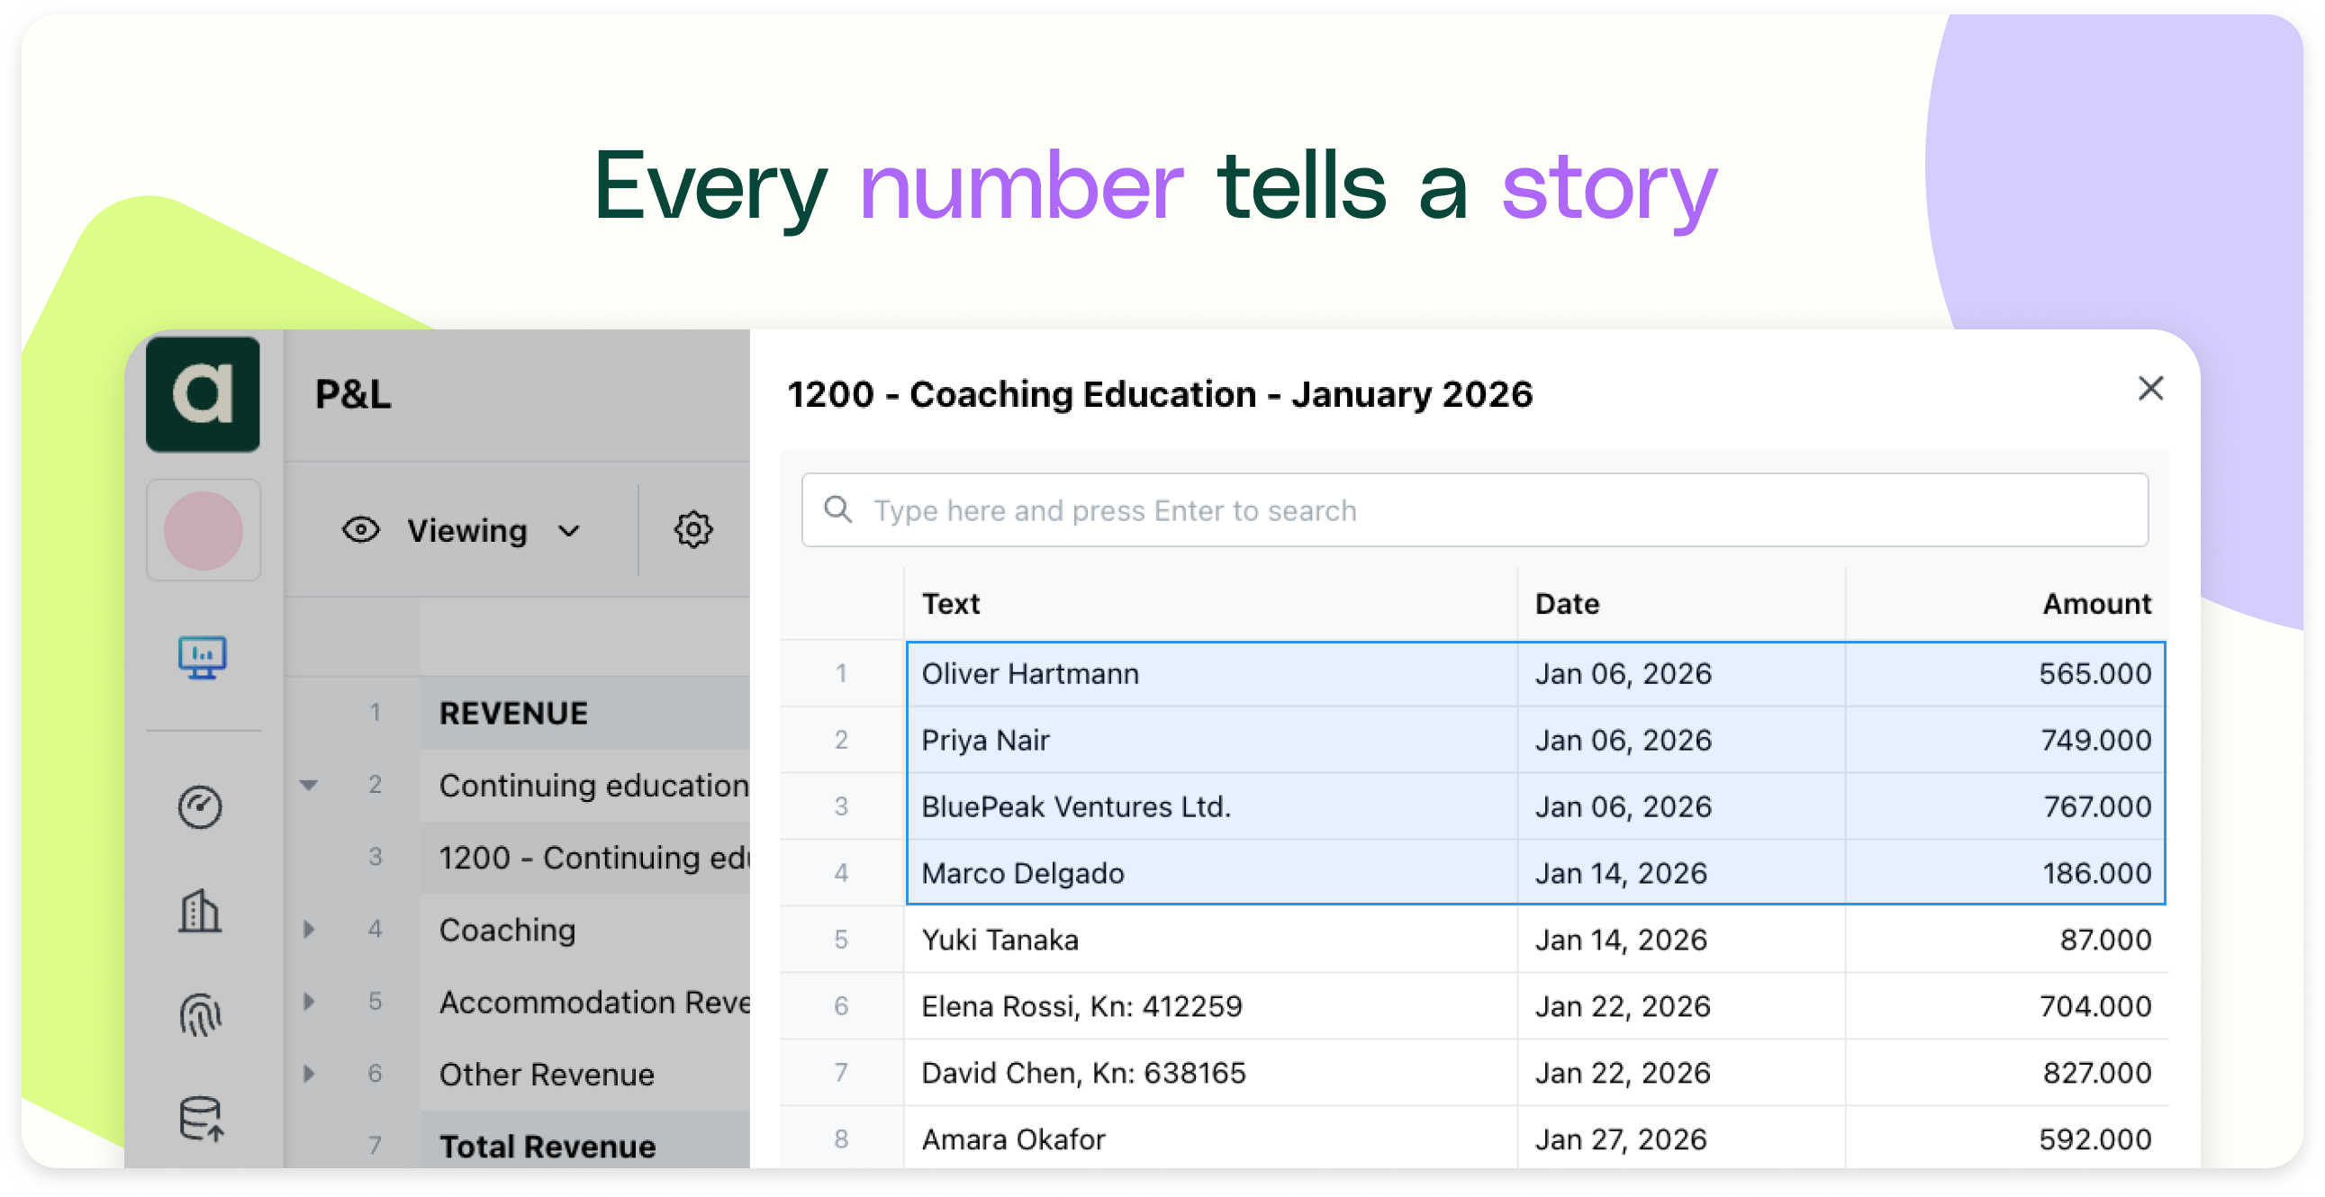The height and width of the screenshot is (1197, 2325).
Task: Toggle the Viewing eye mode
Action: coord(361,529)
